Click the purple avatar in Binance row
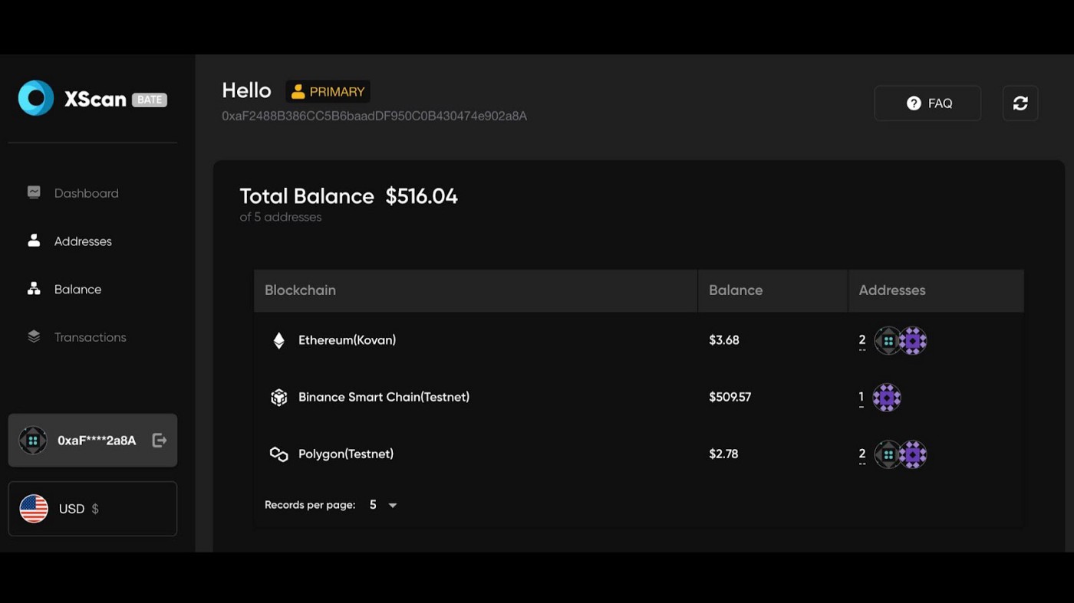The width and height of the screenshot is (1074, 603). (x=887, y=398)
